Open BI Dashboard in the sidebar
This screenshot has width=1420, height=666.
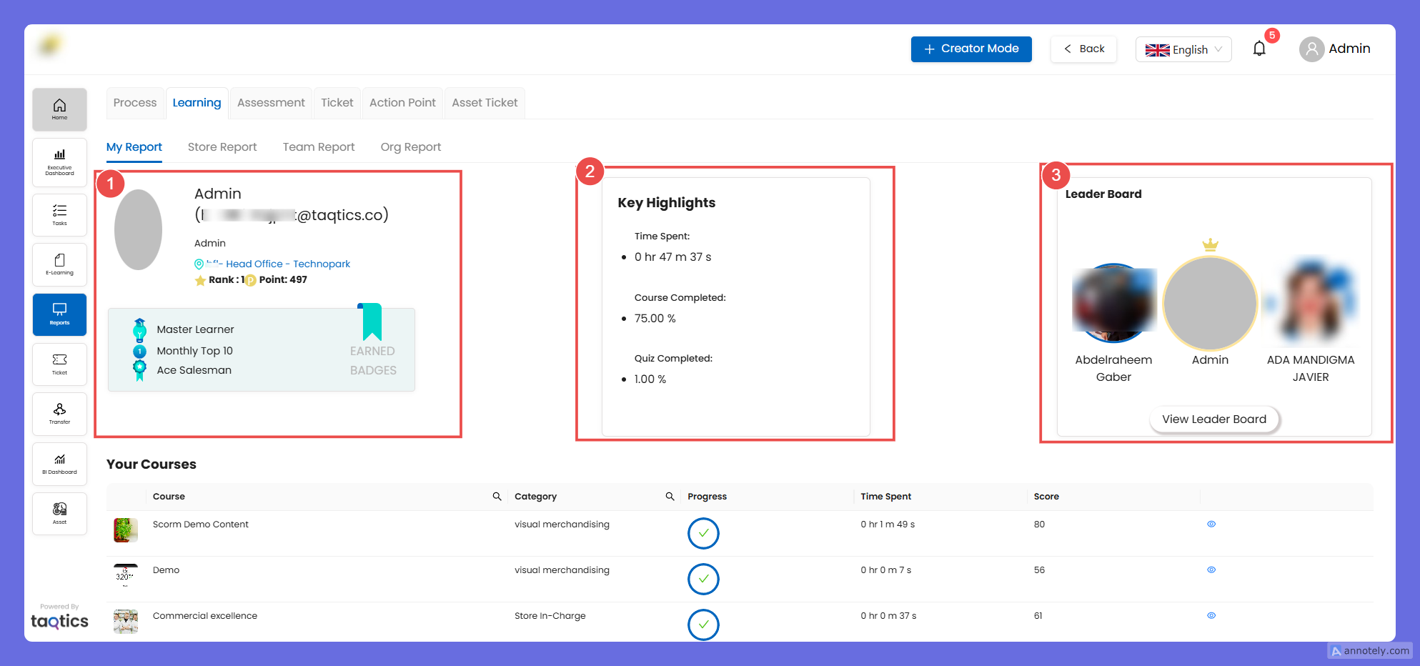click(59, 464)
